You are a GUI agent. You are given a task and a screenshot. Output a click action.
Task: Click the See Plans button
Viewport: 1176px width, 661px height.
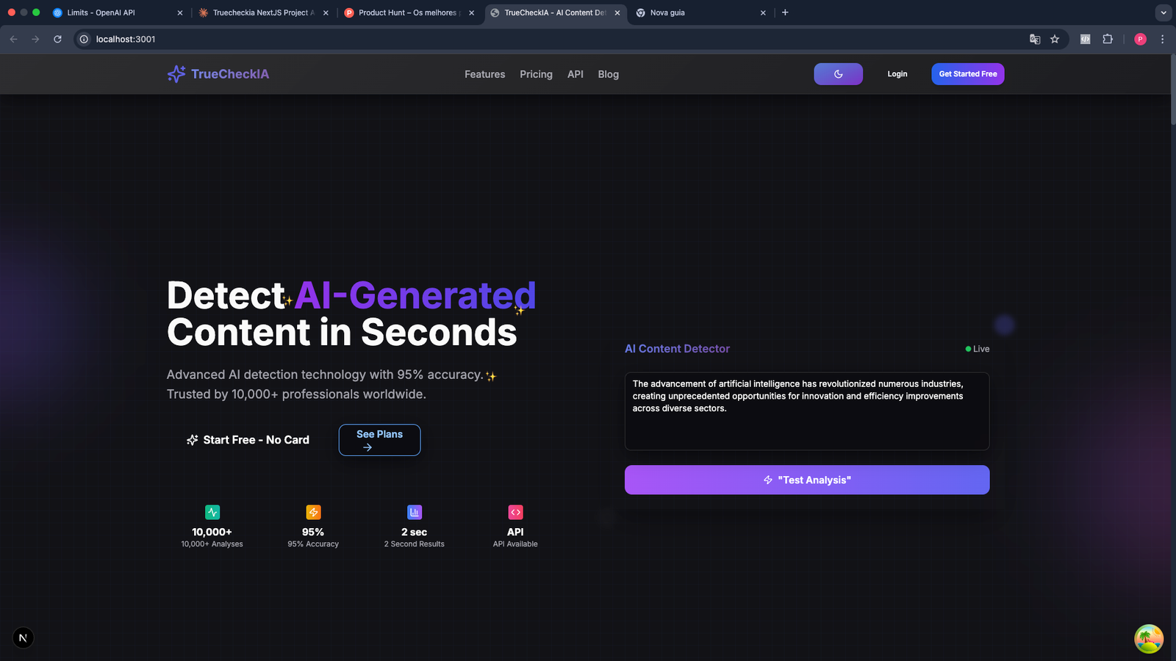coord(379,440)
